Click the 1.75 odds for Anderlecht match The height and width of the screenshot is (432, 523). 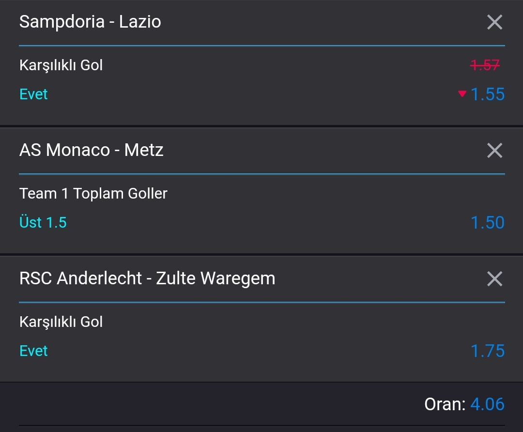[487, 351]
